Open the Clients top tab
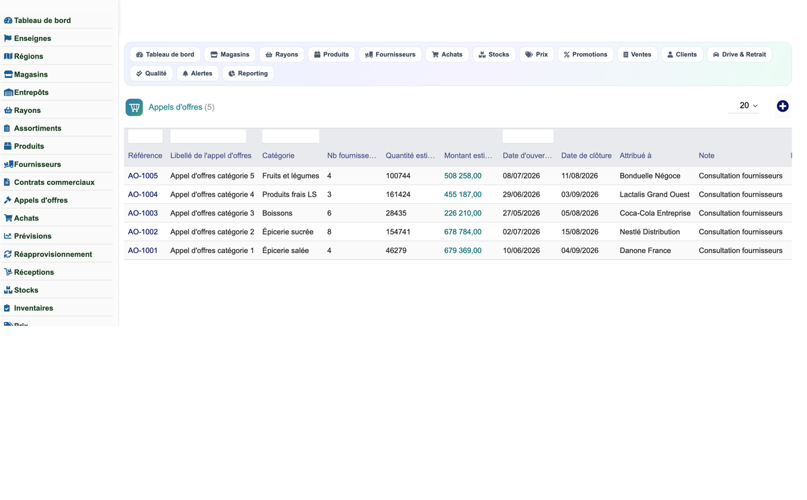The image size is (807, 500). pyautogui.click(x=682, y=55)
